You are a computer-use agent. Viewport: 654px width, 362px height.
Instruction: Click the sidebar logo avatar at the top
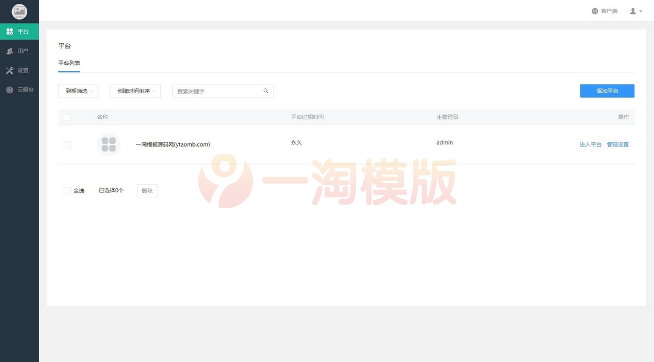pyautogui.click(x=20, y=11)
